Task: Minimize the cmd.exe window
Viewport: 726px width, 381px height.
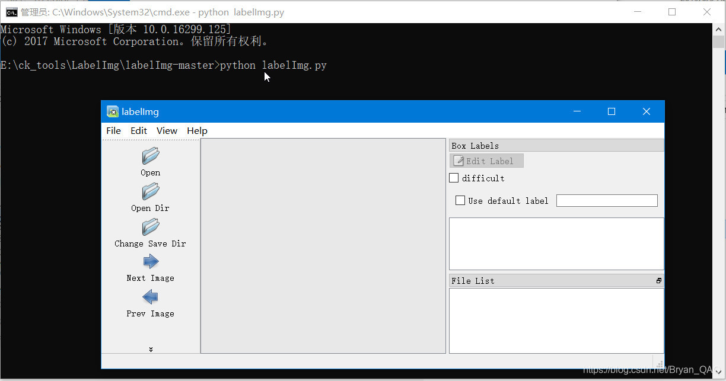Action: [x=638, y=12]
